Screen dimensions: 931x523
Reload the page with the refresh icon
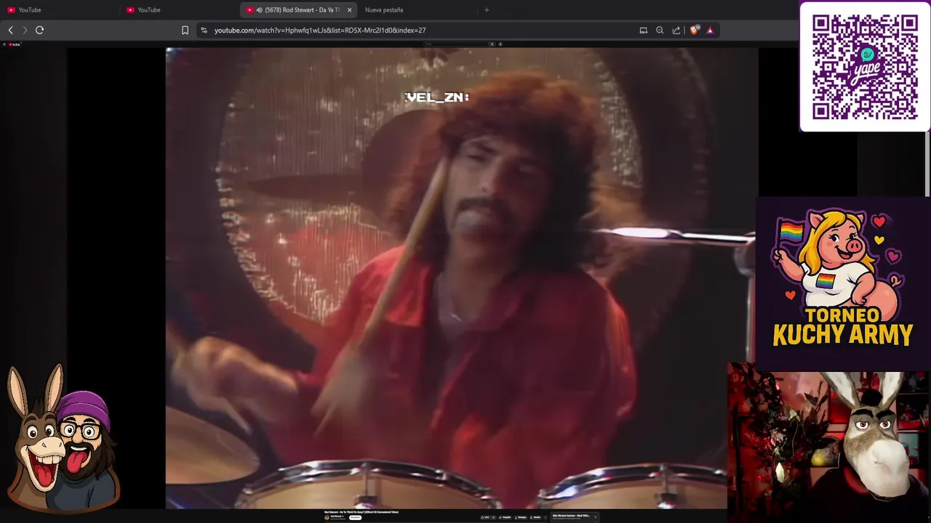pos(40,30)
